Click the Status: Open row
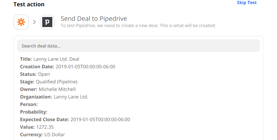Viewport: 277px width, 140px height. tap(35, 74)
